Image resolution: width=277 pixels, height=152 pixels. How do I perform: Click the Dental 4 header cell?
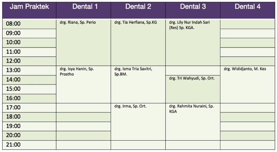tap(248, 7)
